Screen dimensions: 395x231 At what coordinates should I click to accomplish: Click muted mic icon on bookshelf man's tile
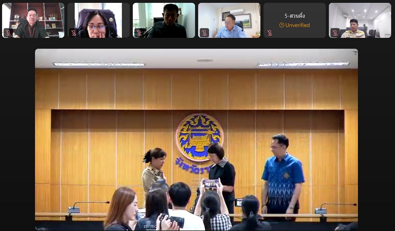tap(8, 33)
